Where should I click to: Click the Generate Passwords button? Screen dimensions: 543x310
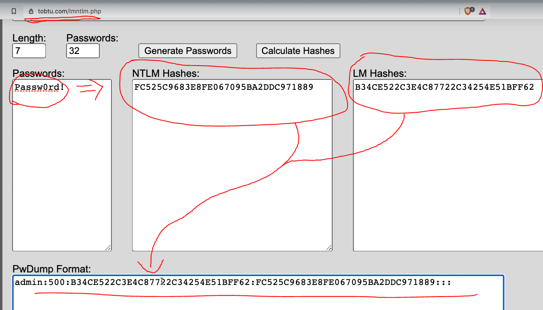[188, 51]
